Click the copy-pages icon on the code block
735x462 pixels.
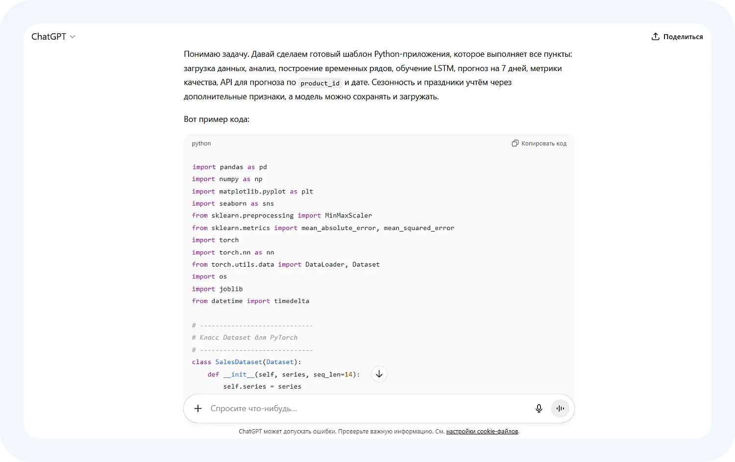pos(515,143)
